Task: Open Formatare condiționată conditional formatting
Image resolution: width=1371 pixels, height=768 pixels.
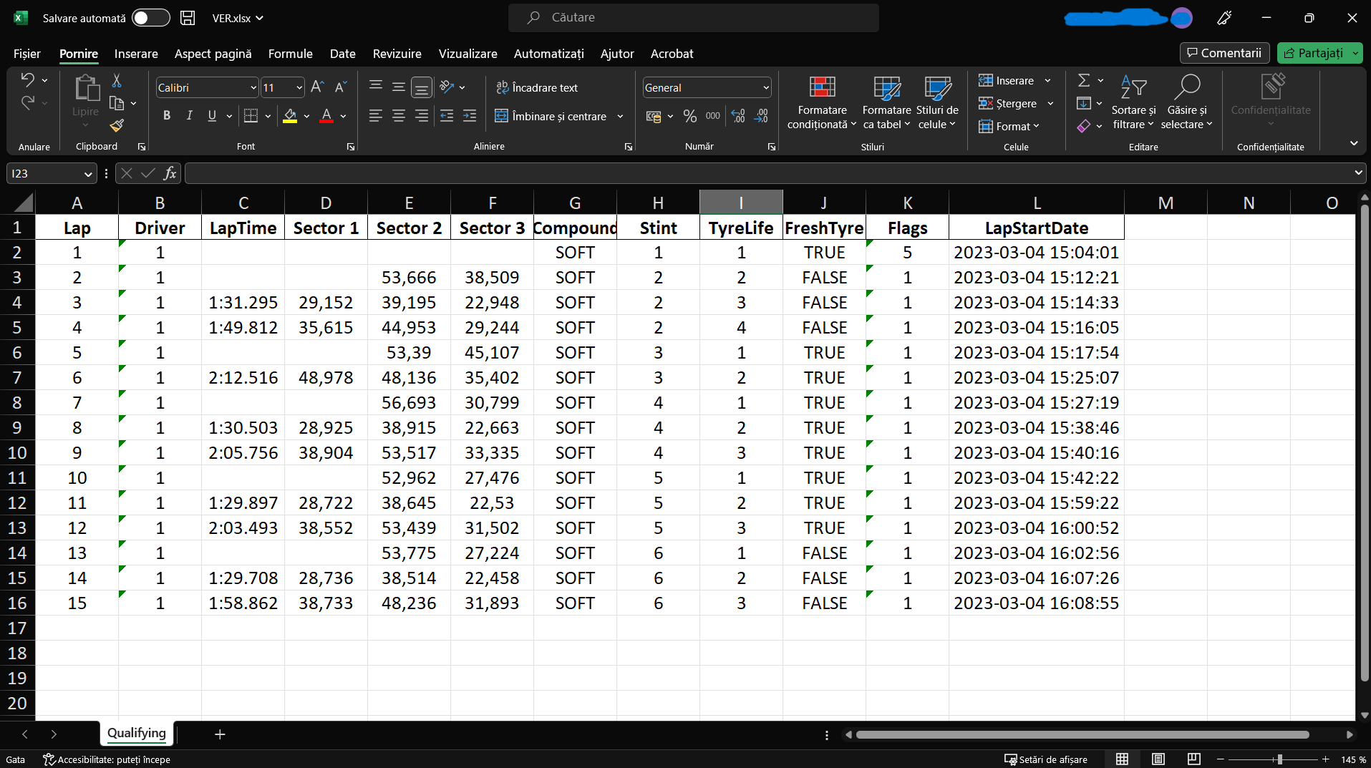Action: (x=820, y=102)
